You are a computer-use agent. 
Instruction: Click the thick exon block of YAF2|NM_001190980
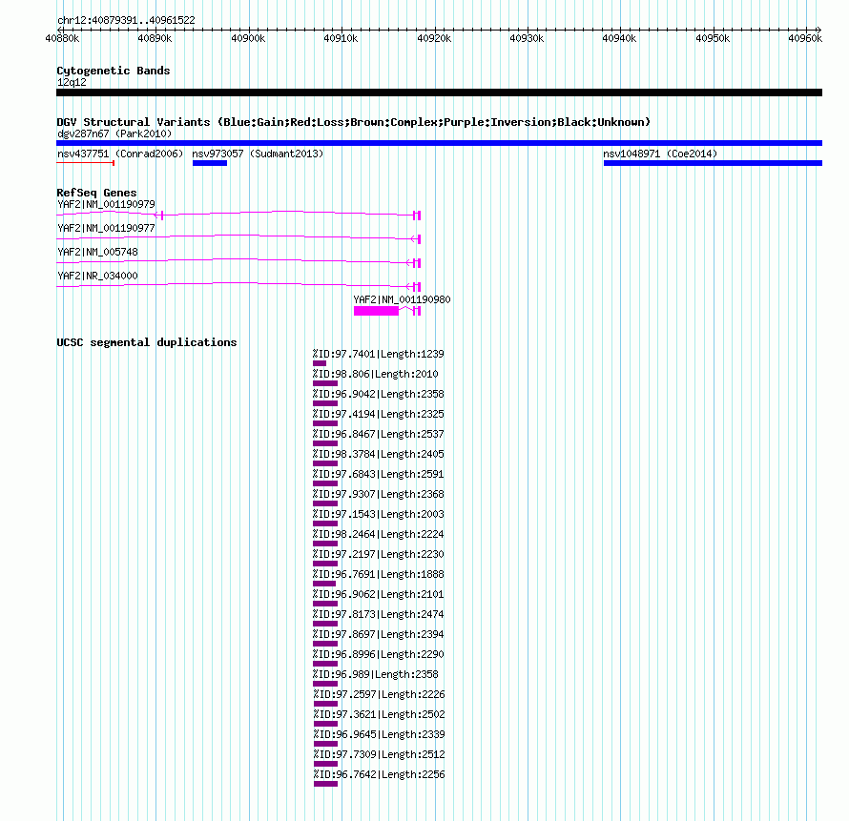pyautogui.click(x=376, y=311)
